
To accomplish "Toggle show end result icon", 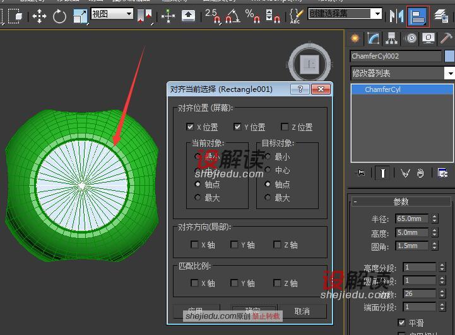I will (383, 173).
